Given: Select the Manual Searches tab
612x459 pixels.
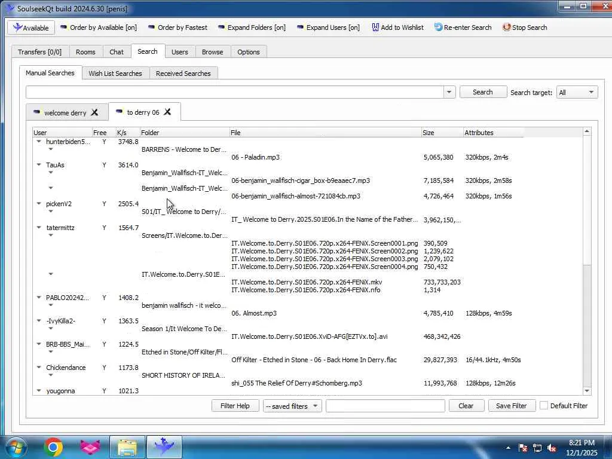Looking at the screenshot, I should click(50, 73).
